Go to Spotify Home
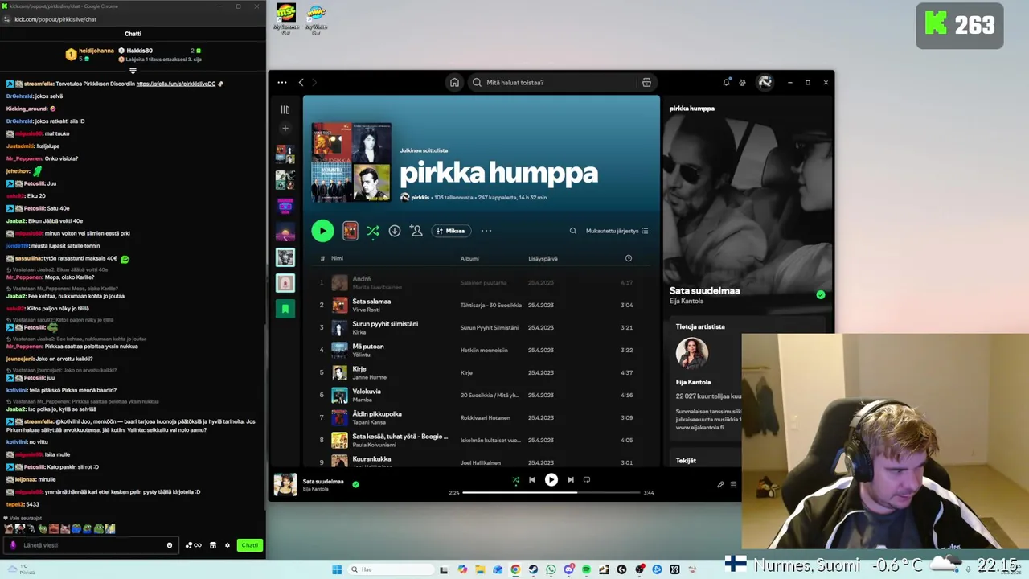Screen dimensions: 1029x579 click(x=454, y=82)
